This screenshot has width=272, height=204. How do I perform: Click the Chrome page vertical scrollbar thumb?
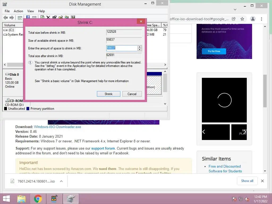coord(265,91)
